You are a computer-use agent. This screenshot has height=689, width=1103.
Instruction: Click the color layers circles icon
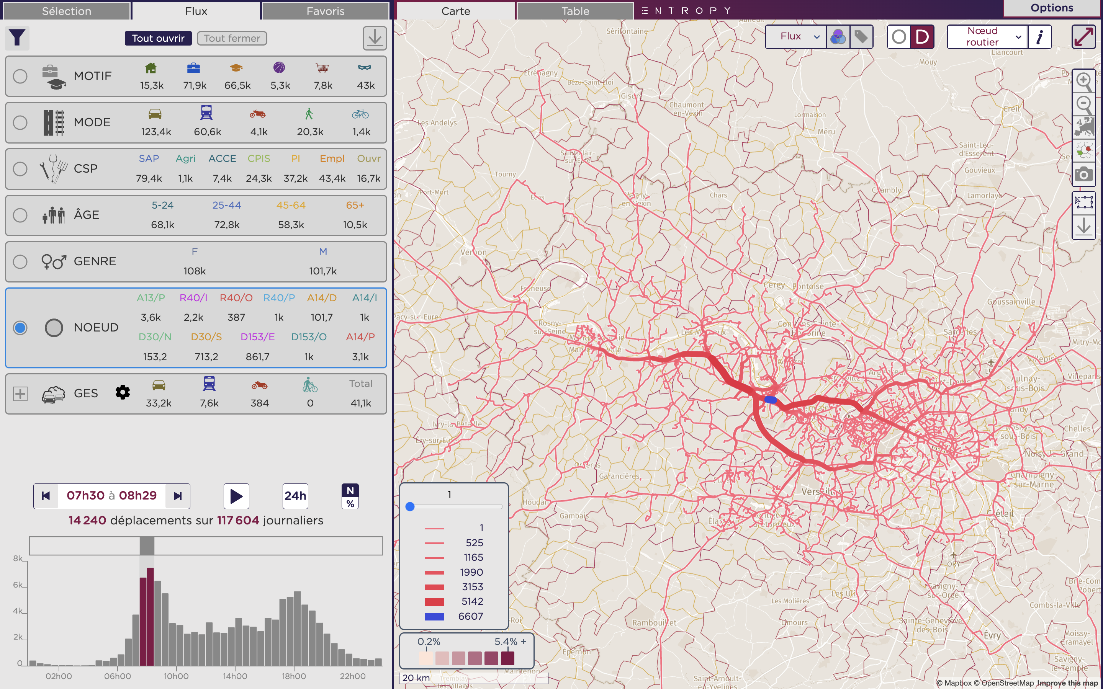click(838, 36)
